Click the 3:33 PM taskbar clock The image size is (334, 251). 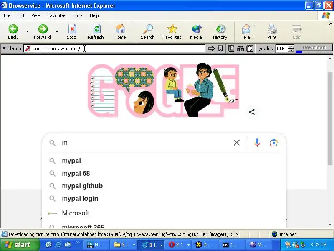319,245
